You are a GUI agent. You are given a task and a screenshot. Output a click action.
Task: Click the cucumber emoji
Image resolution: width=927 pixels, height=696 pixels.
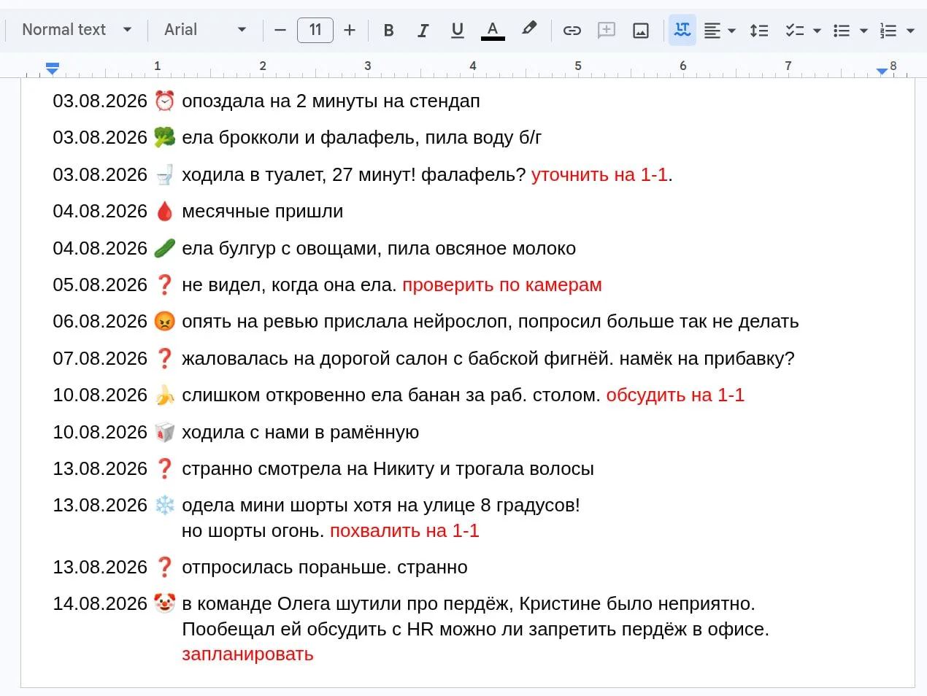[165, 248]
